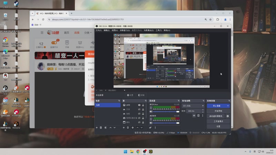Undock the controls panel float icon
The image size is (276, 155).
[229, 101]
